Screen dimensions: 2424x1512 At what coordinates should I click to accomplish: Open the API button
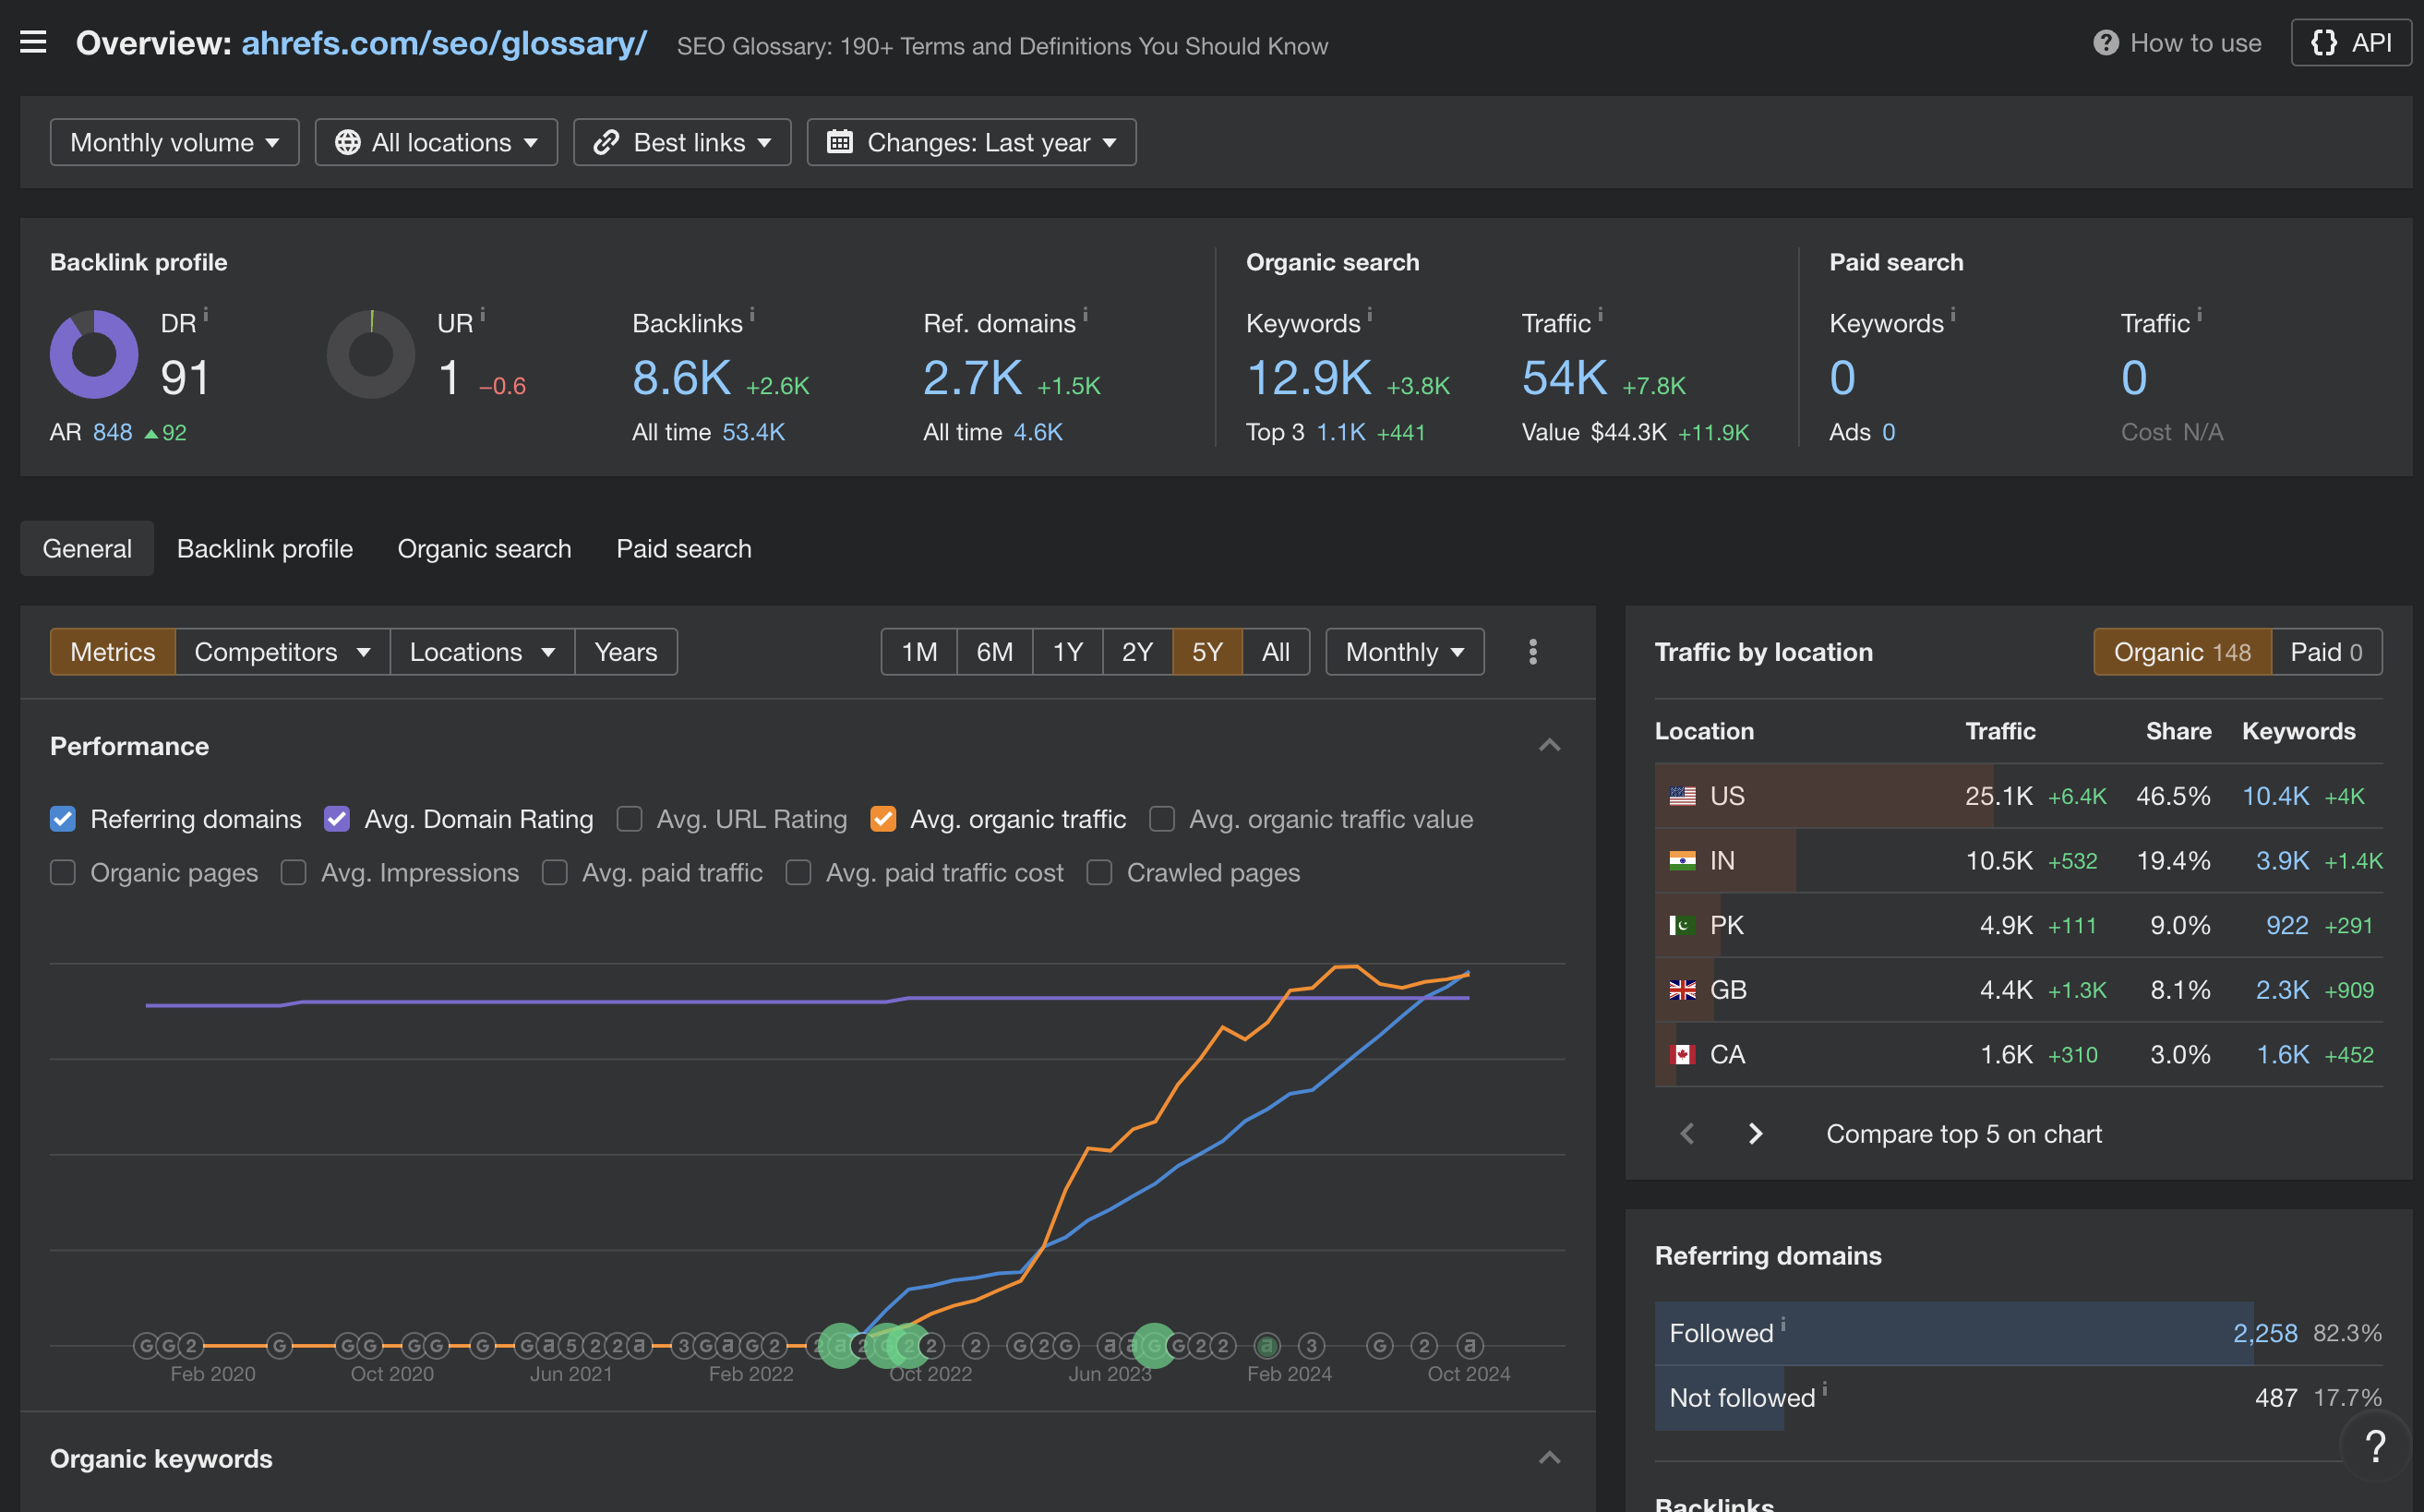[x=2351, y=43]
